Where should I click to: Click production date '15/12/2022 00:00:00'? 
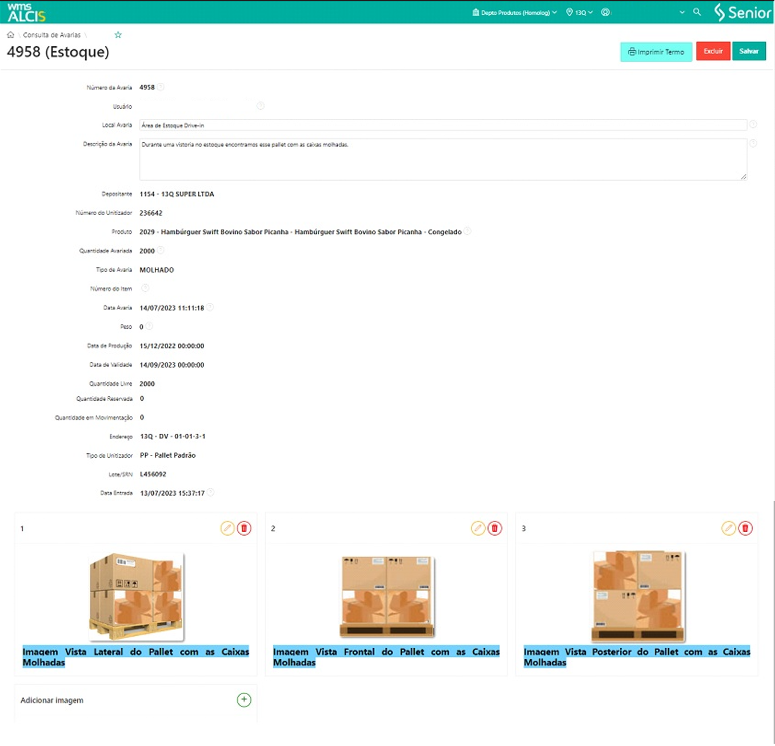172,346
